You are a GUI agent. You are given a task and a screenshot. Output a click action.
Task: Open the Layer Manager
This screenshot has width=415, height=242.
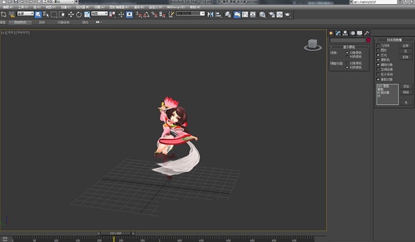(228, 15)
